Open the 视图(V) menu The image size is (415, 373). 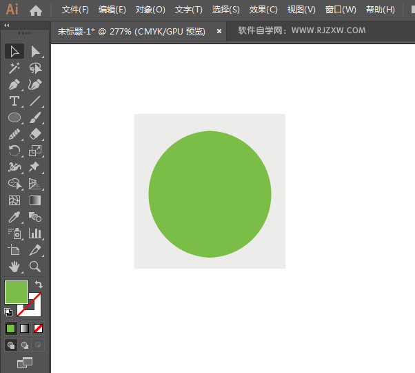click(x=301, y=10)
